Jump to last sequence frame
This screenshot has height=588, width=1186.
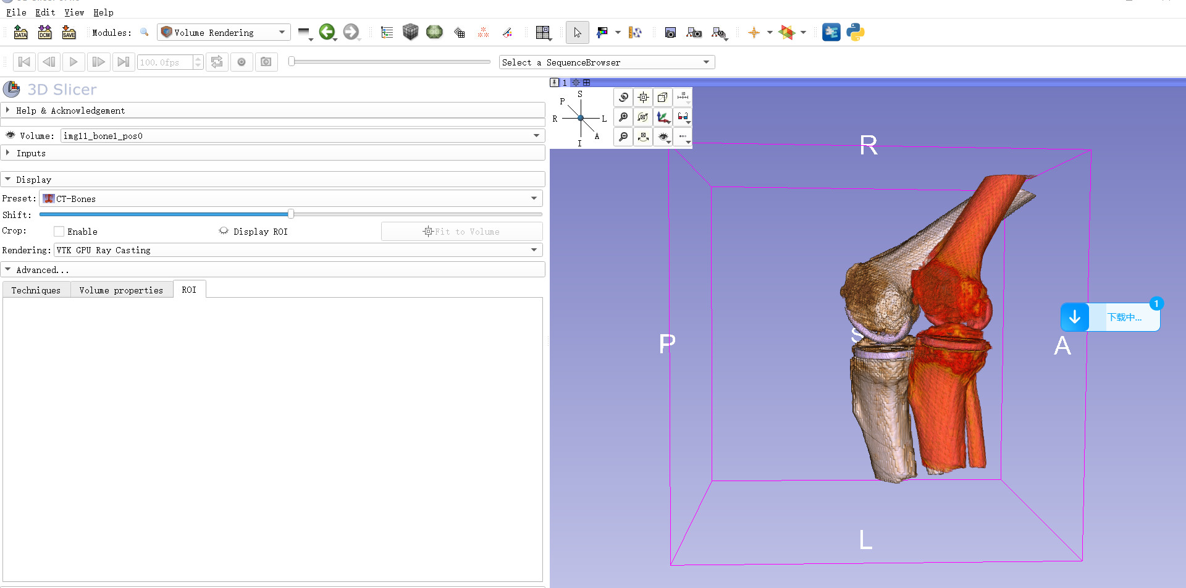tap(123, 62)
